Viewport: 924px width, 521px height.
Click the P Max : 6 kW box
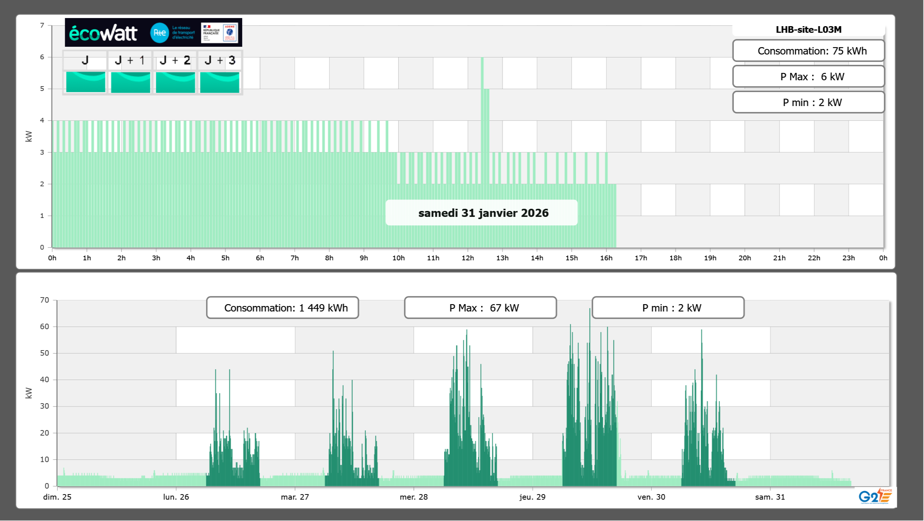click(808, 77)
